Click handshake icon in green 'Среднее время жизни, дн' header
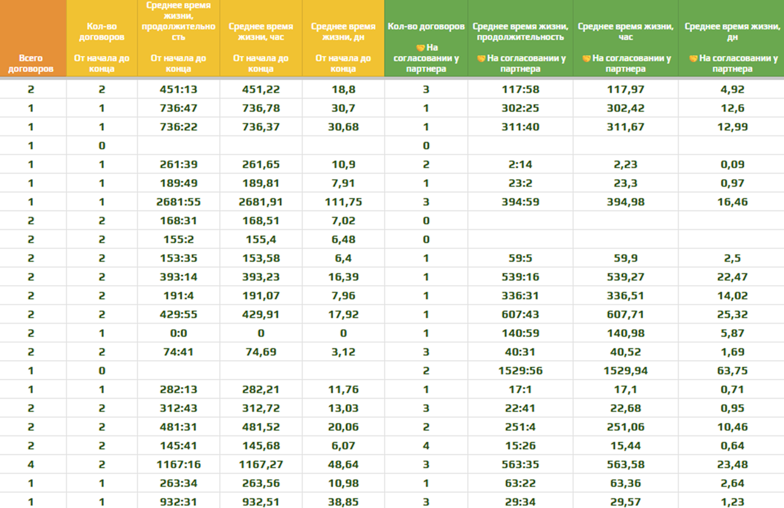The height and width of the screenshot is (508, 784). click(x=693, y=58)
